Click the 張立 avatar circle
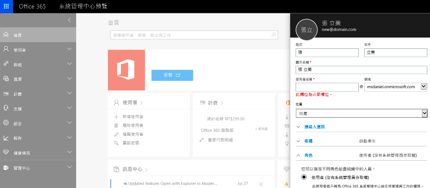This screenshot has width=430, height=188. (x=306, y=30)
